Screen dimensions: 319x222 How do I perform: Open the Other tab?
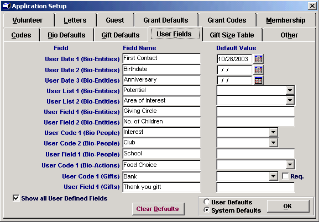[x=289, y=35]
